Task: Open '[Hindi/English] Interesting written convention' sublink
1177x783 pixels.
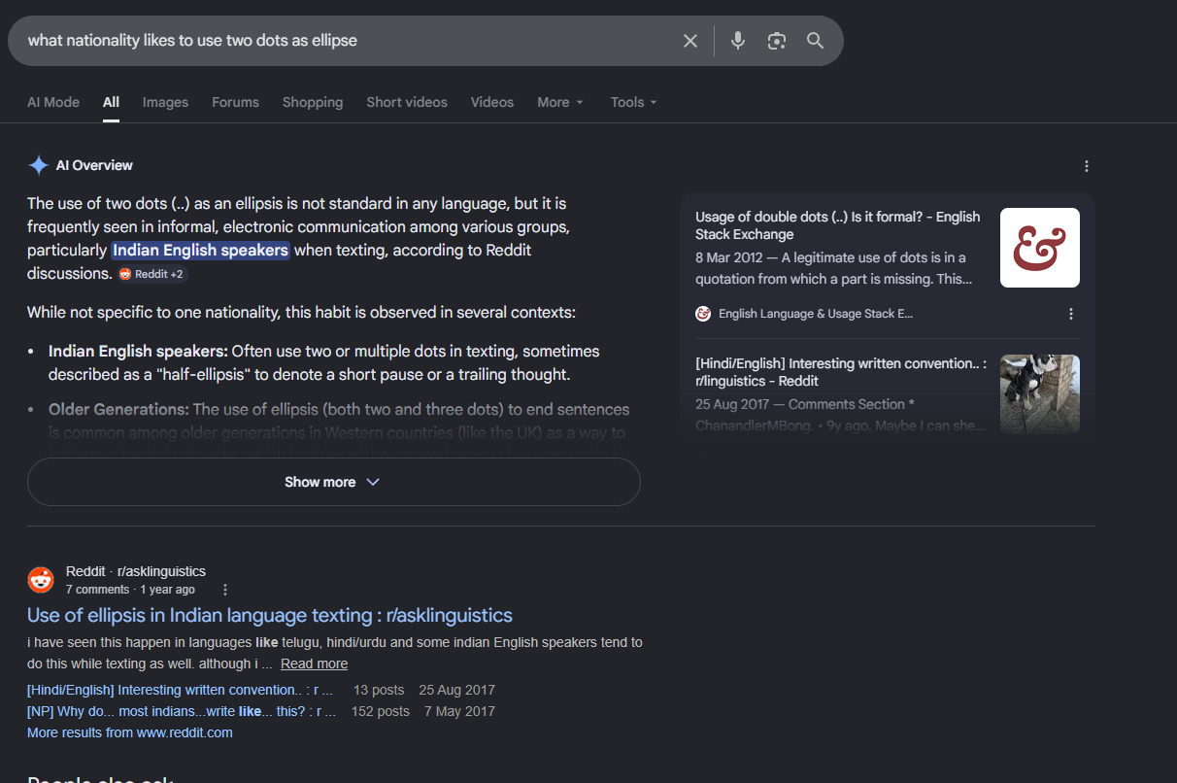Action: (181, 690)
